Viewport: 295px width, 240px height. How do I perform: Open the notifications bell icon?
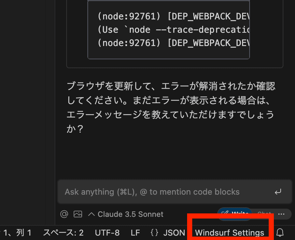coord(280,233)
